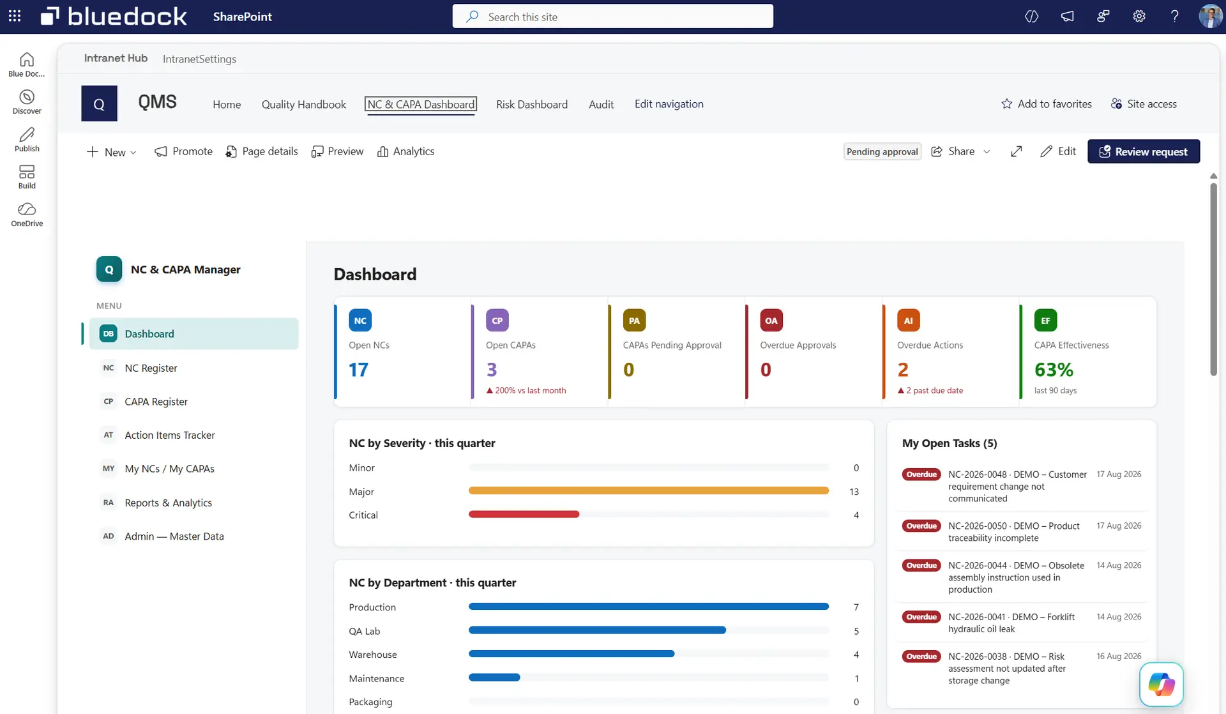The height and width of the screenshot is (714, 1226).
Task: Open the megaphone announcements icon
Action: click(1068, 17)
